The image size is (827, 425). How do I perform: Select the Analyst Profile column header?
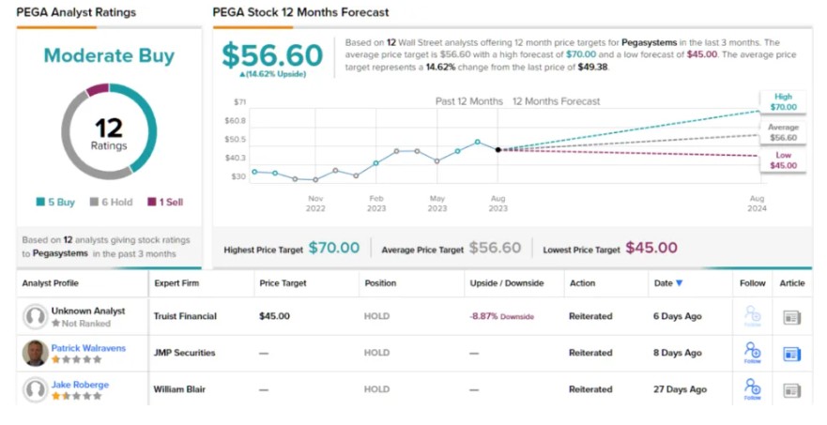tap(53, 283)
